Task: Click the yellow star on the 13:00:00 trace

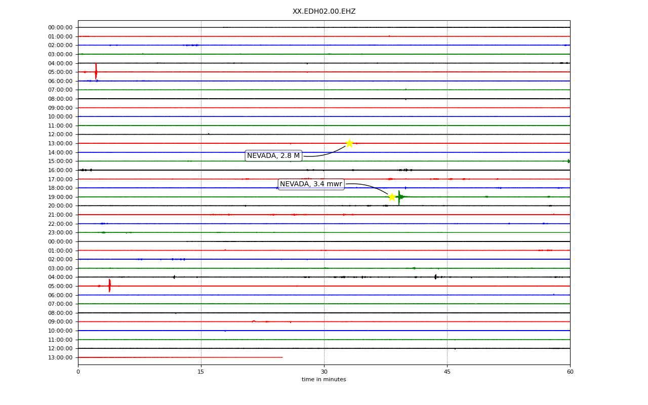Action: click(x=349, y=143)
